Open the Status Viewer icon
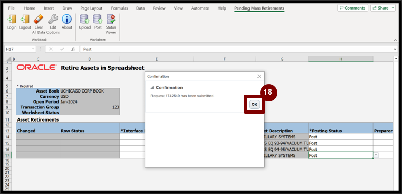This screenshot has width=402, height=194. point(111,19)
